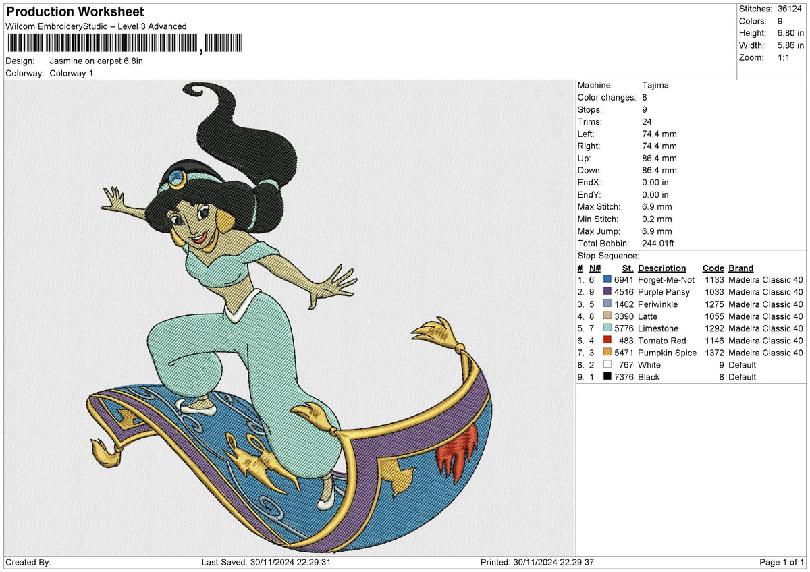This screenshot has height=572, width=810.
Task: Click the 'Color changes:' label
Action: [607, 97]
